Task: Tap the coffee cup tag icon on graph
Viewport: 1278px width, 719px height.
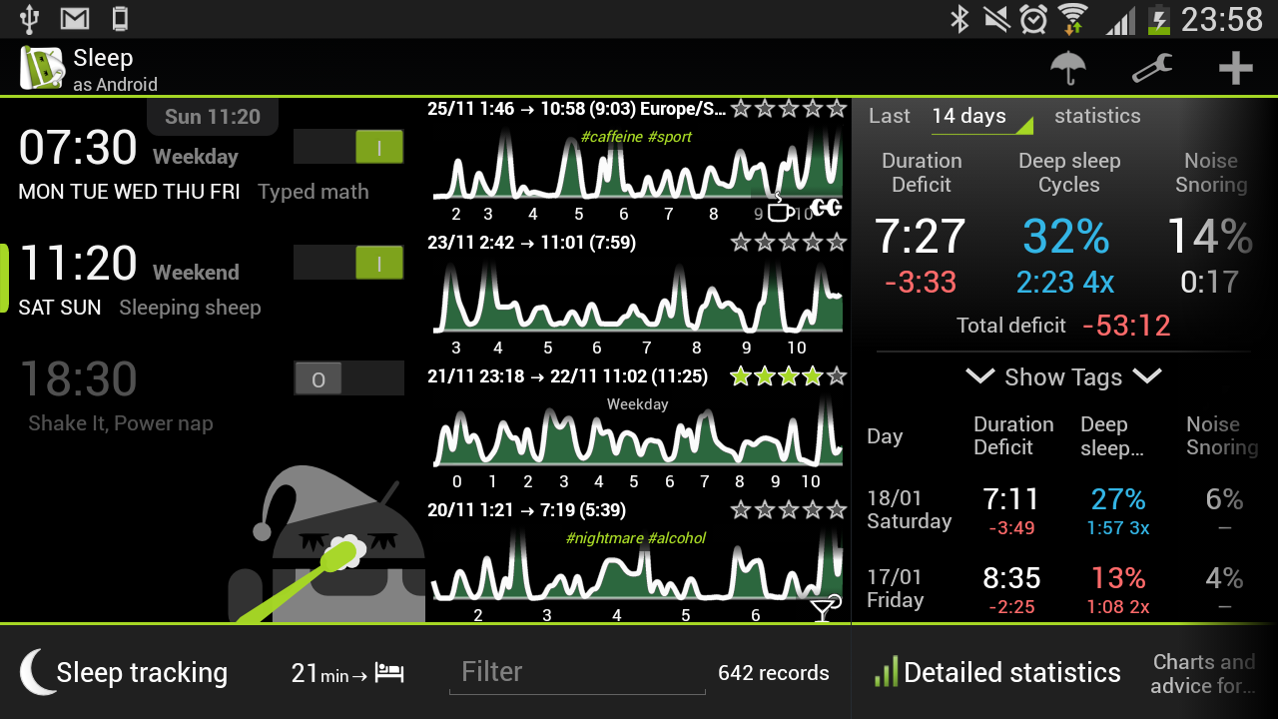Action: (x=781, y=208)
